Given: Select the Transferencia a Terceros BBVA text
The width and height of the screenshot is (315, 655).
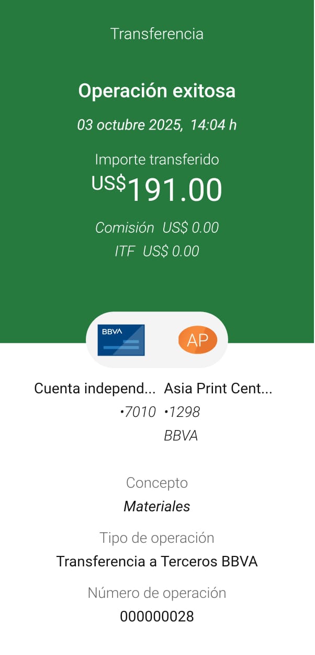Looking at the screenshot, I should point(157,562).
